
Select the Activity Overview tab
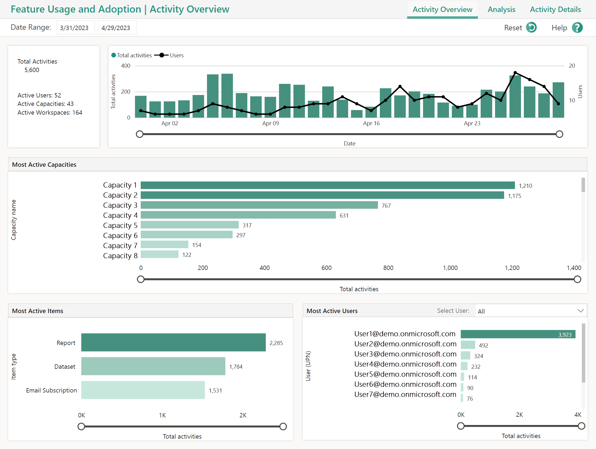pyautogui.click(x=442, y=8)
